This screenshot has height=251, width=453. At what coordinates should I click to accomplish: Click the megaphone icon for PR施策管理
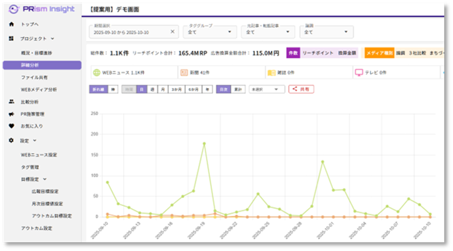coord(11,114)
